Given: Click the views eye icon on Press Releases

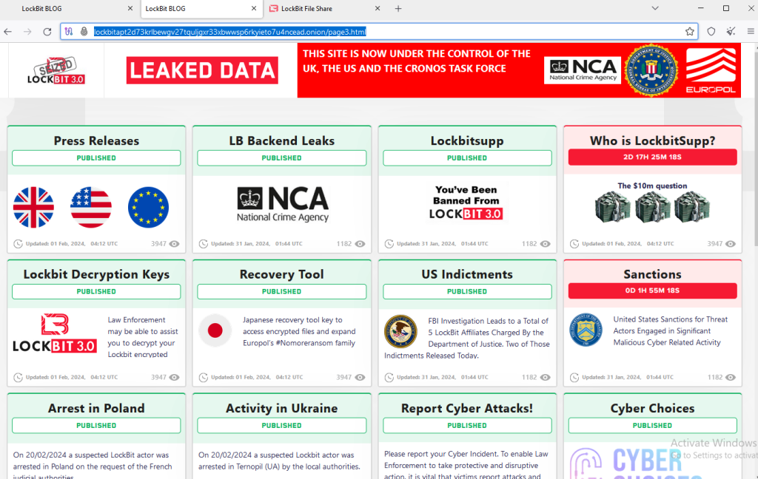Looking at the screenshot, I should pyautogui.click(x=175, y=244).
